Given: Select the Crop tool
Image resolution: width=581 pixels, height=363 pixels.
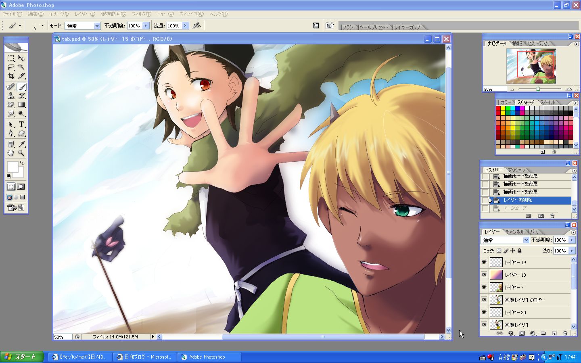Looking at the screenshot, I should point(11,76).
